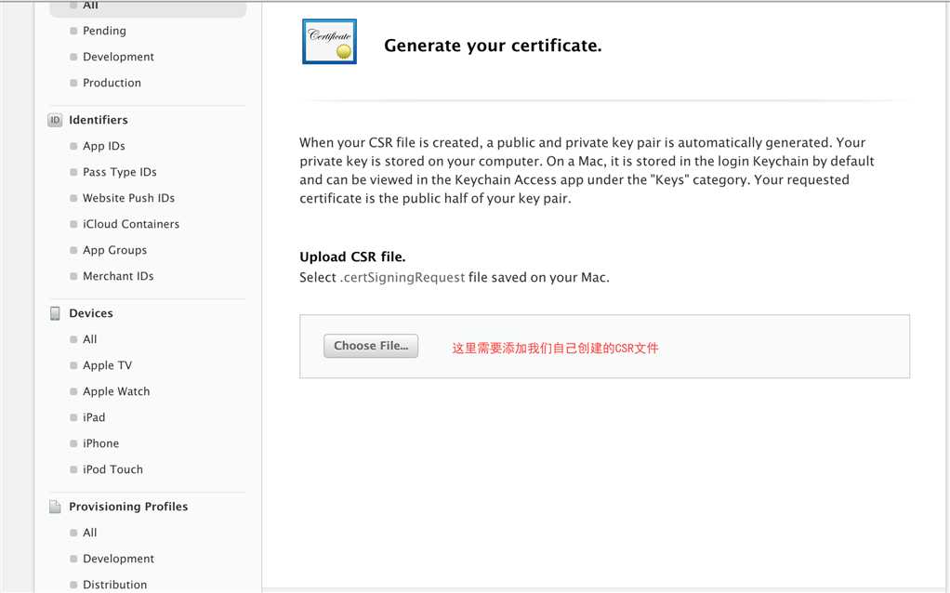Open App Groups section
The height and width of the screenshot is (593, 950).
point(114,250)
